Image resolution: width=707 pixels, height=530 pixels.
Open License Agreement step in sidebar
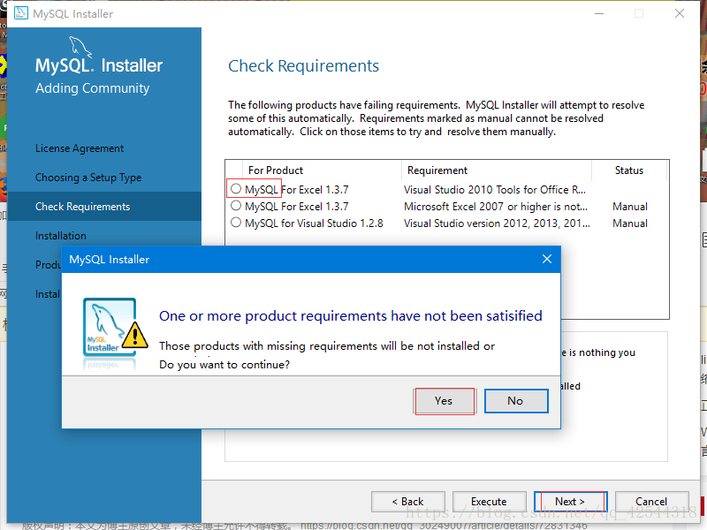coord(80,148)
